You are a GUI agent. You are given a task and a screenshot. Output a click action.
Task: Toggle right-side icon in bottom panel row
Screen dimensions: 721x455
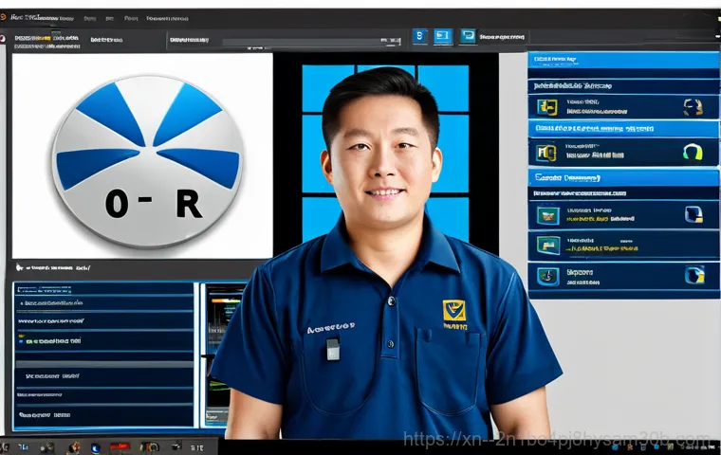693,276
